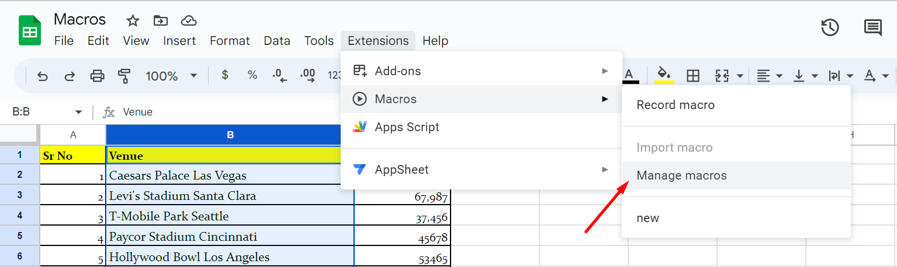Select cell Hollywood Bowl Los Angeles
The image size is (897, 267).
click(x=230, y=257)
